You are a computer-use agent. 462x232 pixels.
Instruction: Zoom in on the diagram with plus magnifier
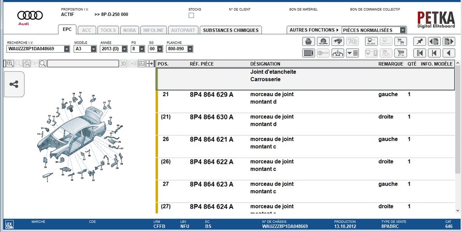click(x=10, y=63)
